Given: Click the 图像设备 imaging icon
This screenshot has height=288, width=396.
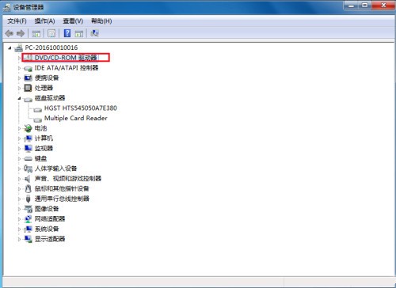Looking at the screenshot, I should [28, 209].
